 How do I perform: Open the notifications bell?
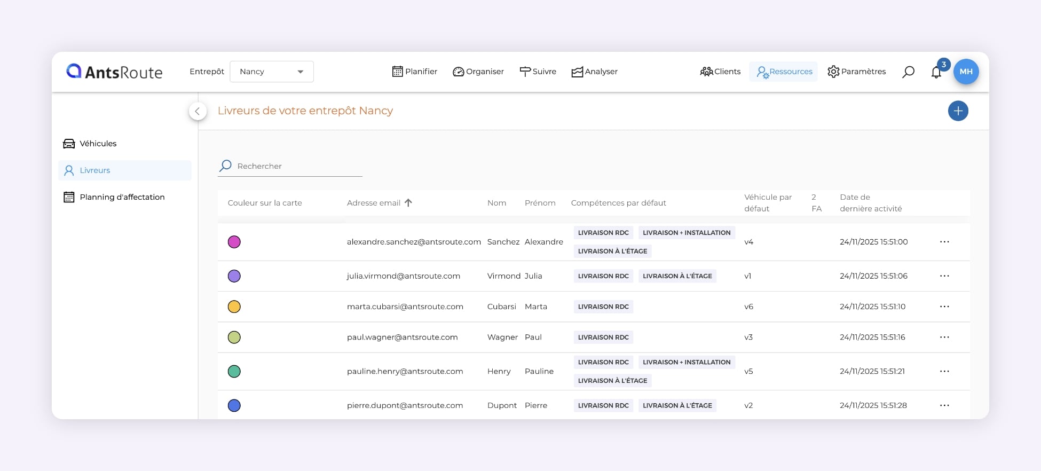click(936, 72)
